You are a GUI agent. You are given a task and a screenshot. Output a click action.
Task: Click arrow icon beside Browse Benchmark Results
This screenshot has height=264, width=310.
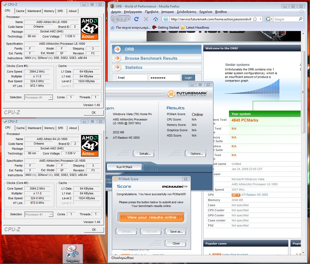[x=117, y=58]
